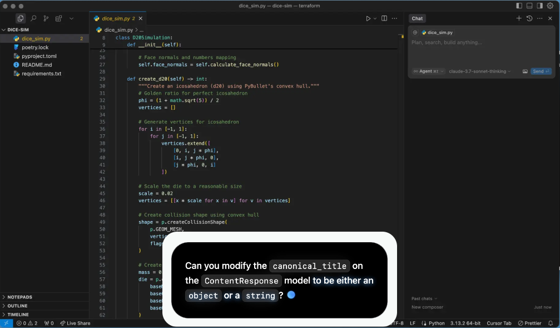Show chat history clock icon
Screen dimensions: 560x328
(x=529, y=18)
